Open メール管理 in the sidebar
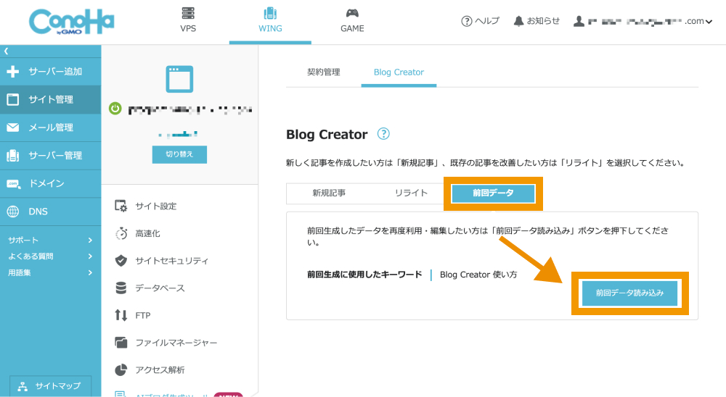The height and width of the screenshot is (397, 726). [51, 127]
